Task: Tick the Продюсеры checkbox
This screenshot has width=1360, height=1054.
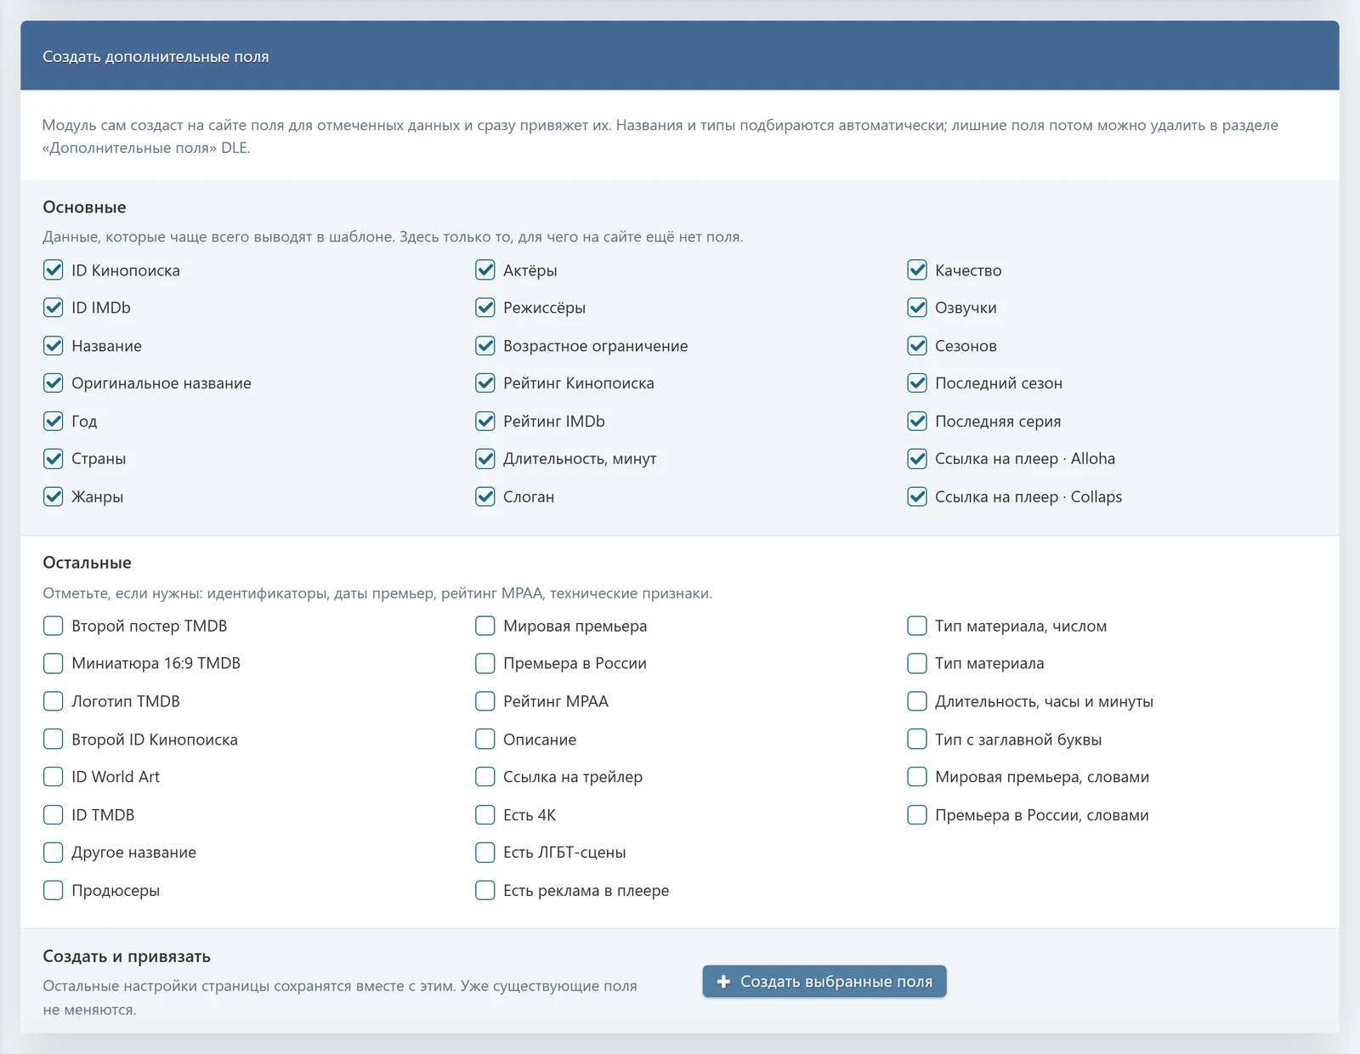Action: (54, 891)
